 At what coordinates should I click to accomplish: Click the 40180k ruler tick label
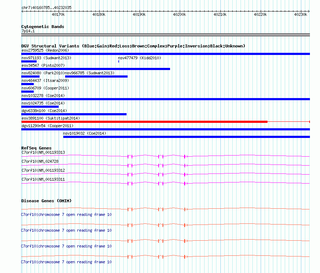click(x=99, y=14)
